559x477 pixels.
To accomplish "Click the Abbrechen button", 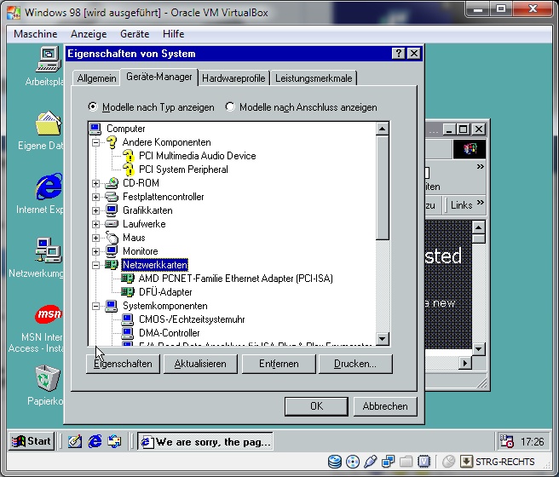I will pos(385,406).
